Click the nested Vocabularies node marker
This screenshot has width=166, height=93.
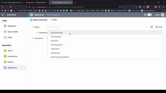pyautogui.click(x=37, y=33)
